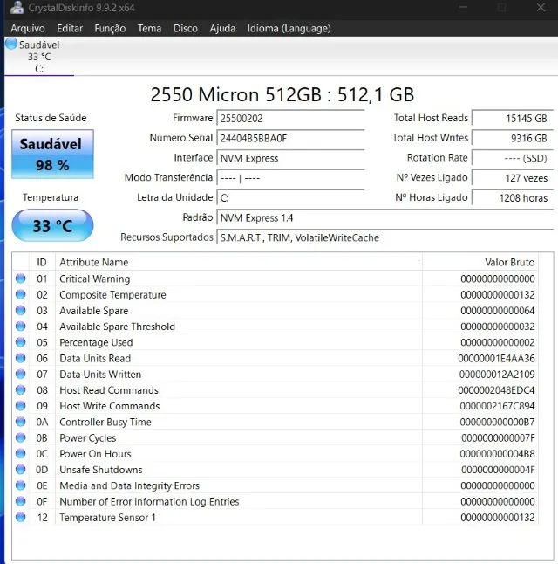
Task: Click raw value 000002167C894
Action: click(497, 406)
